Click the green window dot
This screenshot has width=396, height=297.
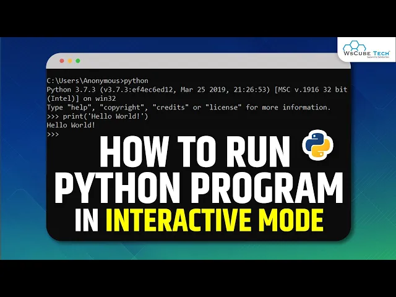78,61
